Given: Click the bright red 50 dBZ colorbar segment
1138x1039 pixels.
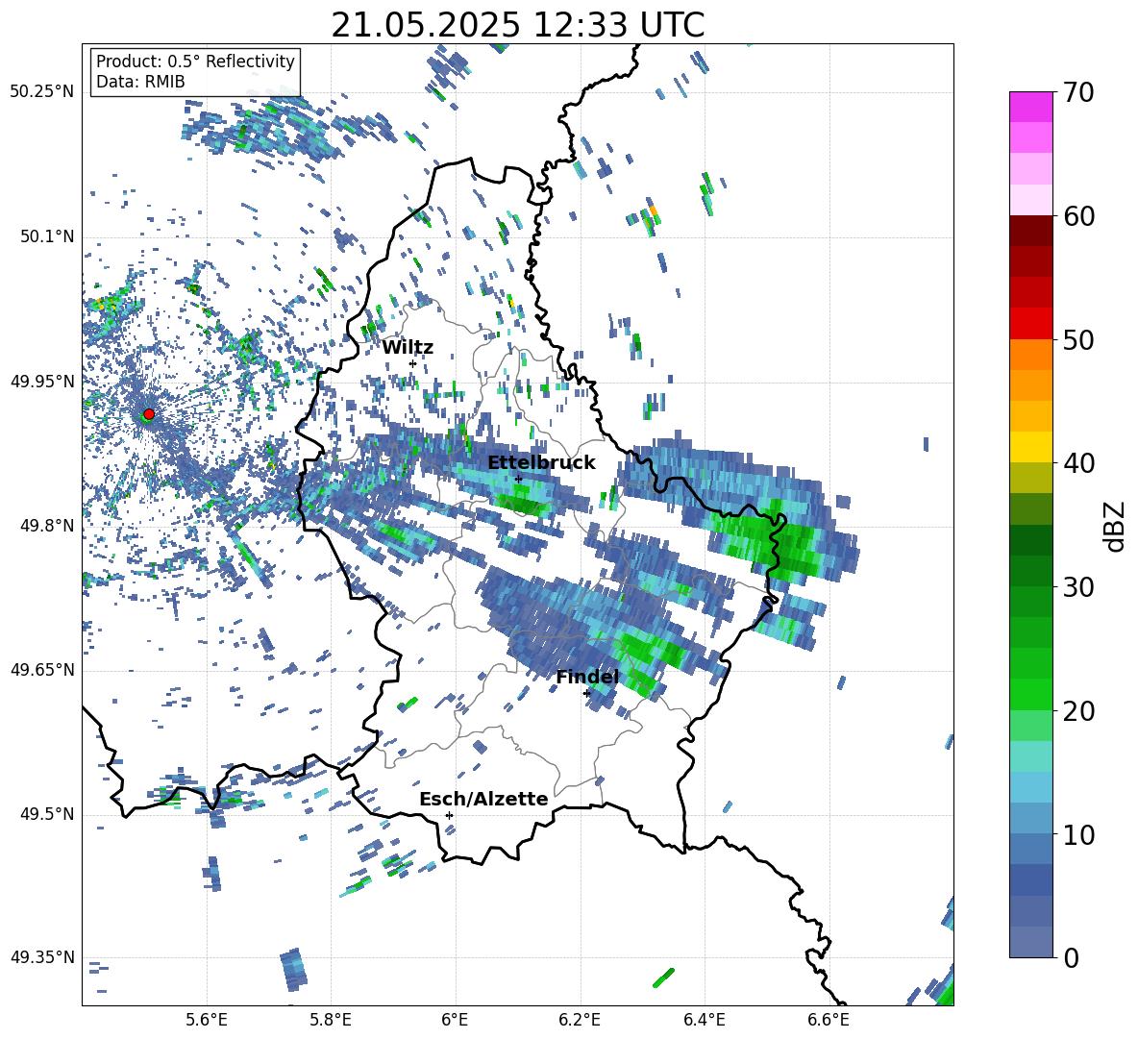Looking at the screenshot, I should (1030, 324).
